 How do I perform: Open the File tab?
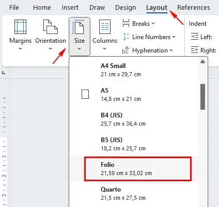pyautogui.click(x=14, y=8)
